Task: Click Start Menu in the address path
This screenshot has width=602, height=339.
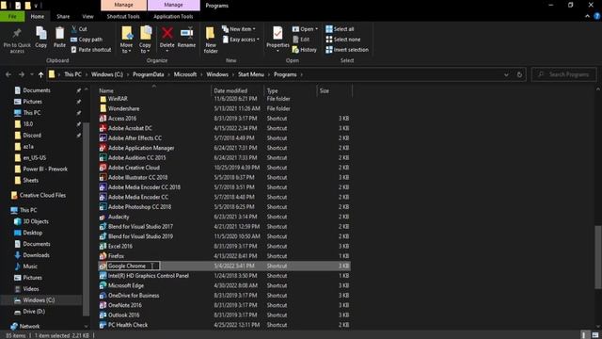Action: [251, 74]
